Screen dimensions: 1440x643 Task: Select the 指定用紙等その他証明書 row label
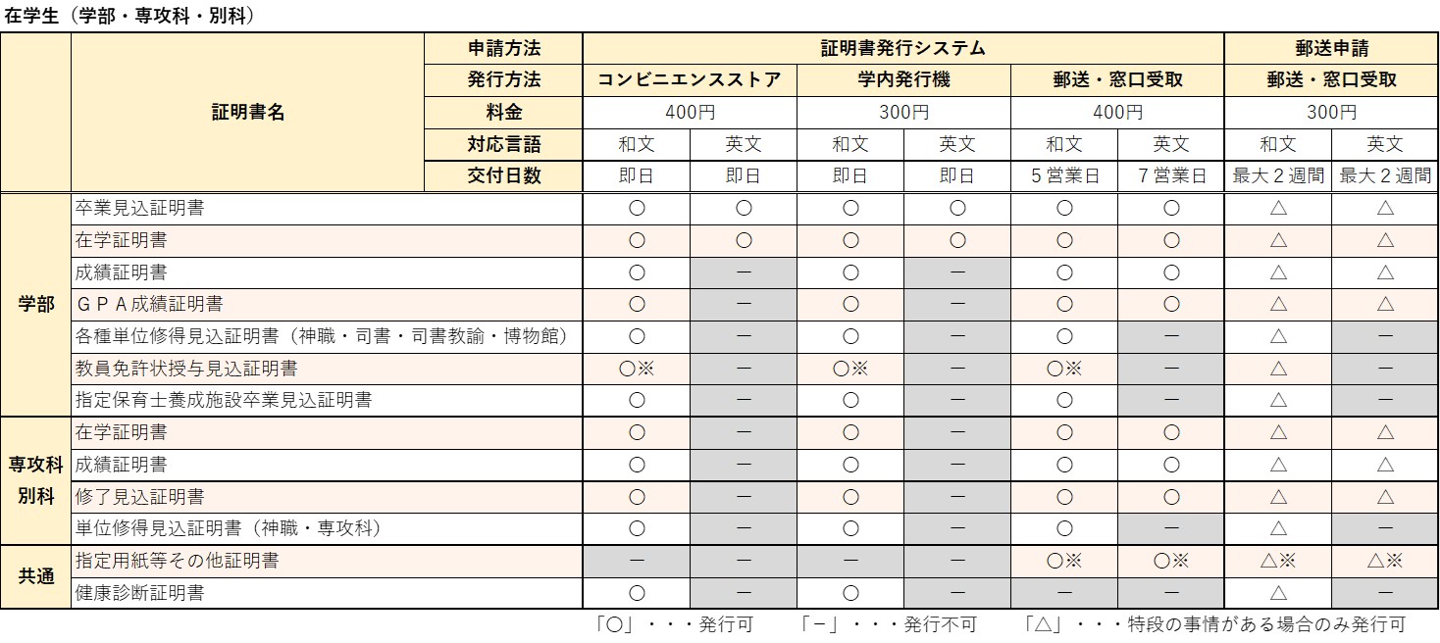coord(178,561)
